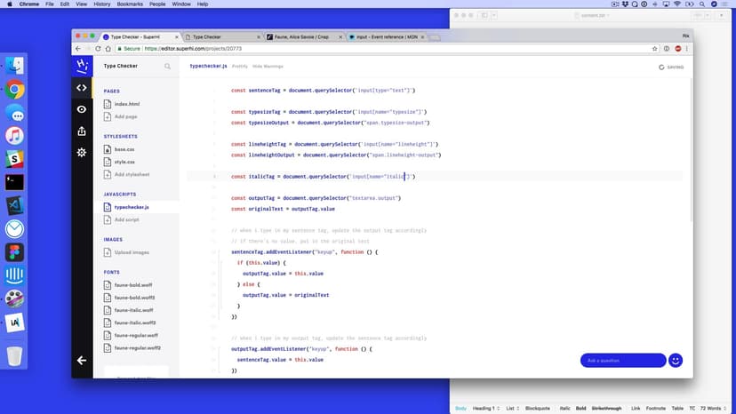Toggle Hide Warnings in editor header
Viewport: 736px width, 414px height.
[x=268, y=67]
